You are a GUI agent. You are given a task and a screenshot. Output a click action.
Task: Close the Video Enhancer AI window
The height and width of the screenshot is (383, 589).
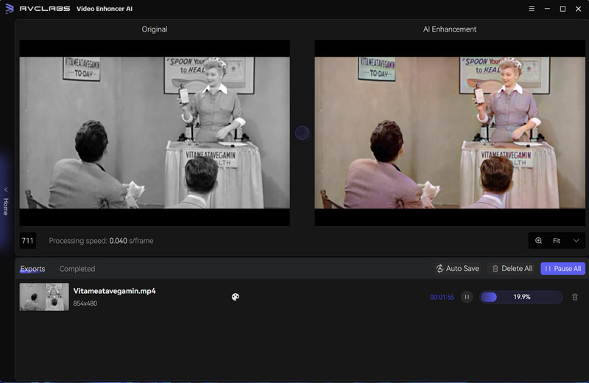[579, 9]
